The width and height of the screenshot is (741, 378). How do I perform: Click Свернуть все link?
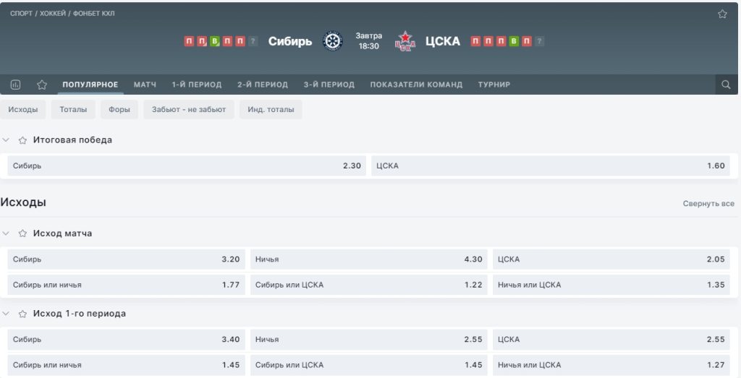click(708, 203)
